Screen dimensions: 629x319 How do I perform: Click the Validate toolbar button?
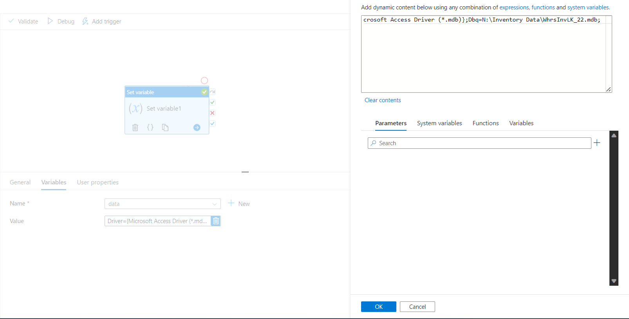click(x=23, y=21)
